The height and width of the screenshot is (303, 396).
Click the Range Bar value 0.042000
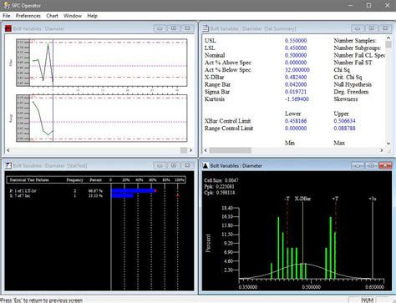pyautogui.click(x=296, y=84)
